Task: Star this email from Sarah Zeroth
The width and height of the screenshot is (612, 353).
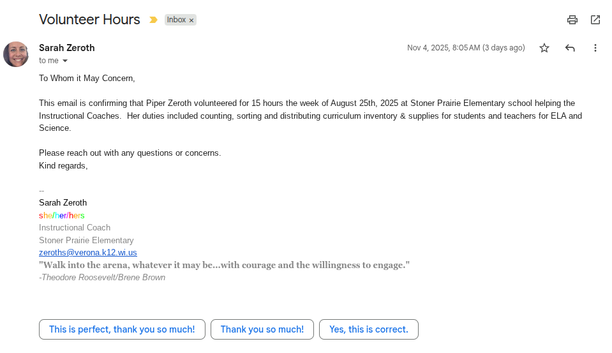Action: (544, 48)
